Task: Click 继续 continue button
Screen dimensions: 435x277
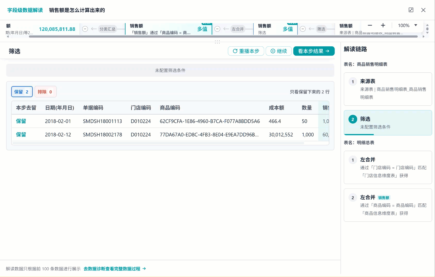Action: [279, 51]
